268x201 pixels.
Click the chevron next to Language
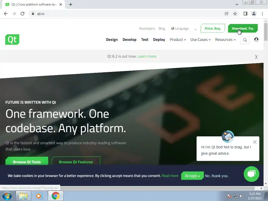(x=196, y=29)
